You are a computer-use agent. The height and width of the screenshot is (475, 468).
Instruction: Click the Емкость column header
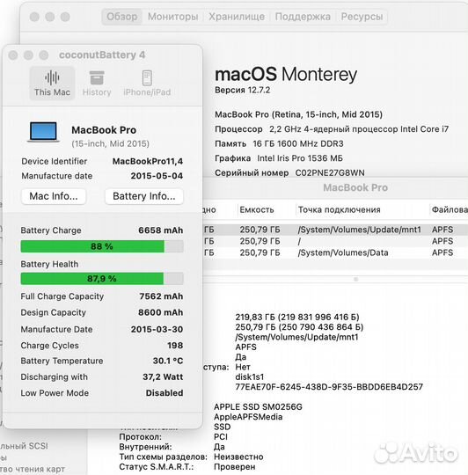pyautogui.click(x=257, y=209)
